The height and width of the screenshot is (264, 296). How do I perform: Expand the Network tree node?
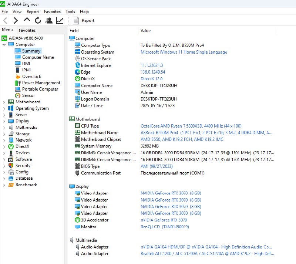click(x=4, y=140)
